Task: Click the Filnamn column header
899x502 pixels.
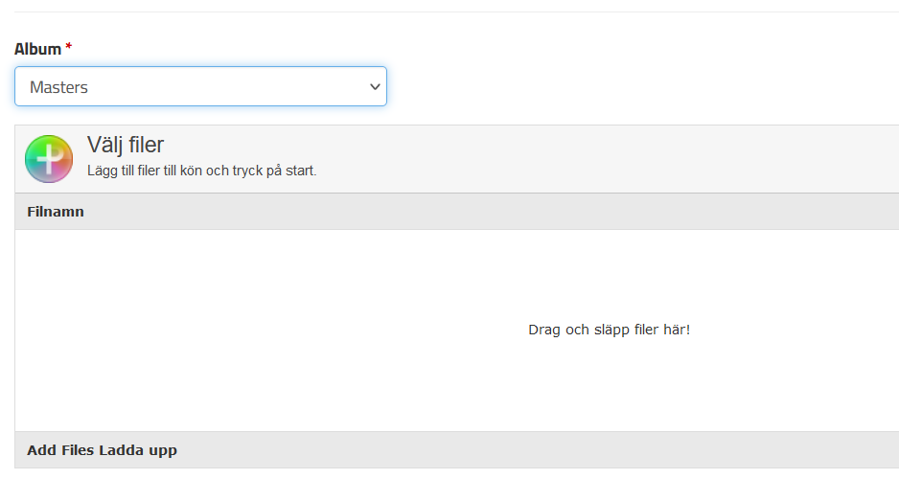Action: coord(56,212)
